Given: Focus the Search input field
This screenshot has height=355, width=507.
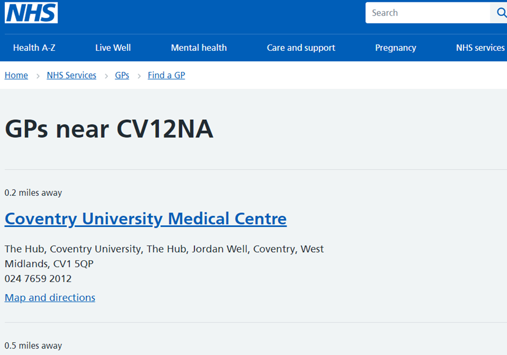Looking at the screenshot, I should pyautogui.click(x=428, y=13).
